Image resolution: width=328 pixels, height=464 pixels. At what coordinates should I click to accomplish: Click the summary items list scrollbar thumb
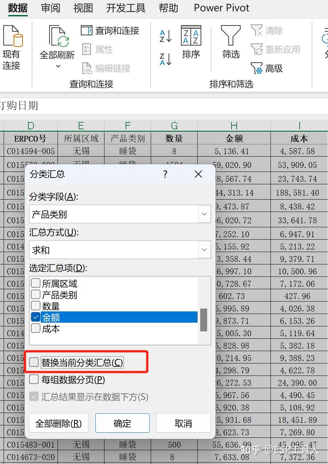[203, 320]
